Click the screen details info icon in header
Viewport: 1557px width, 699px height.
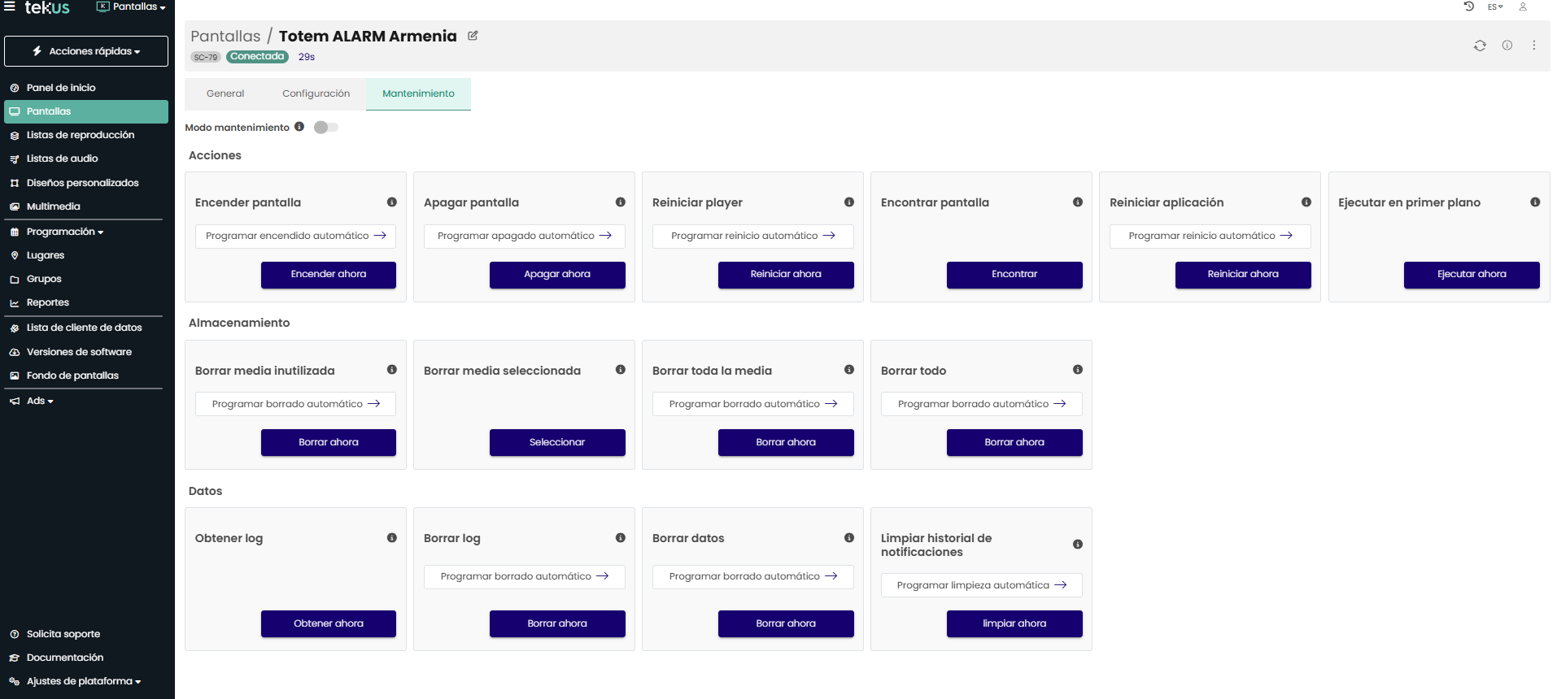(1507, 46)
